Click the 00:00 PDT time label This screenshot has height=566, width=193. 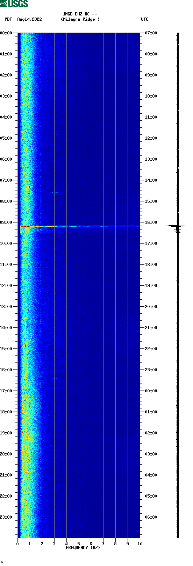click(x=6, y=33)
